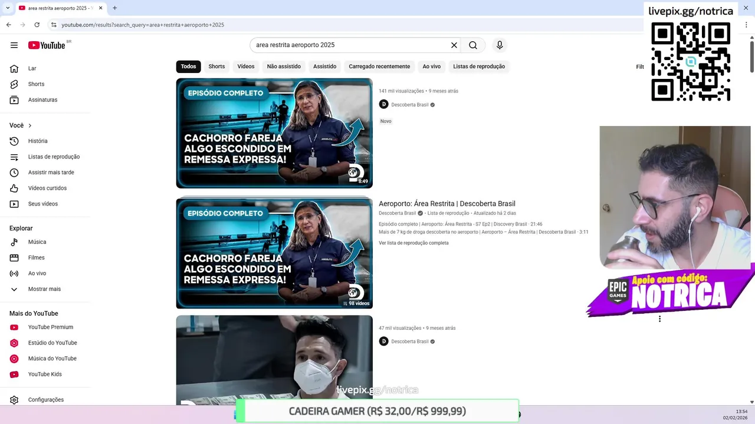Image resolution: width=755 pixels, height=424 pixels.
Task: View site information icon in the address bar
Action: pyautogui.click(x=54, y=25)
